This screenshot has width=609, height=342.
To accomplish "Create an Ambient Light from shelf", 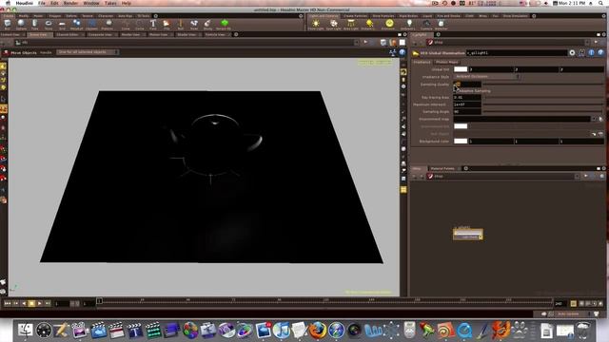I will tap(408, 25).
